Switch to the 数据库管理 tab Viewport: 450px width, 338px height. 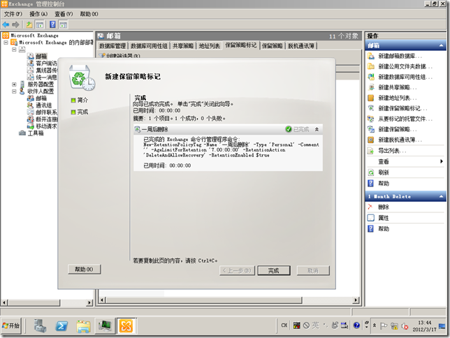(x=113, y=45)
